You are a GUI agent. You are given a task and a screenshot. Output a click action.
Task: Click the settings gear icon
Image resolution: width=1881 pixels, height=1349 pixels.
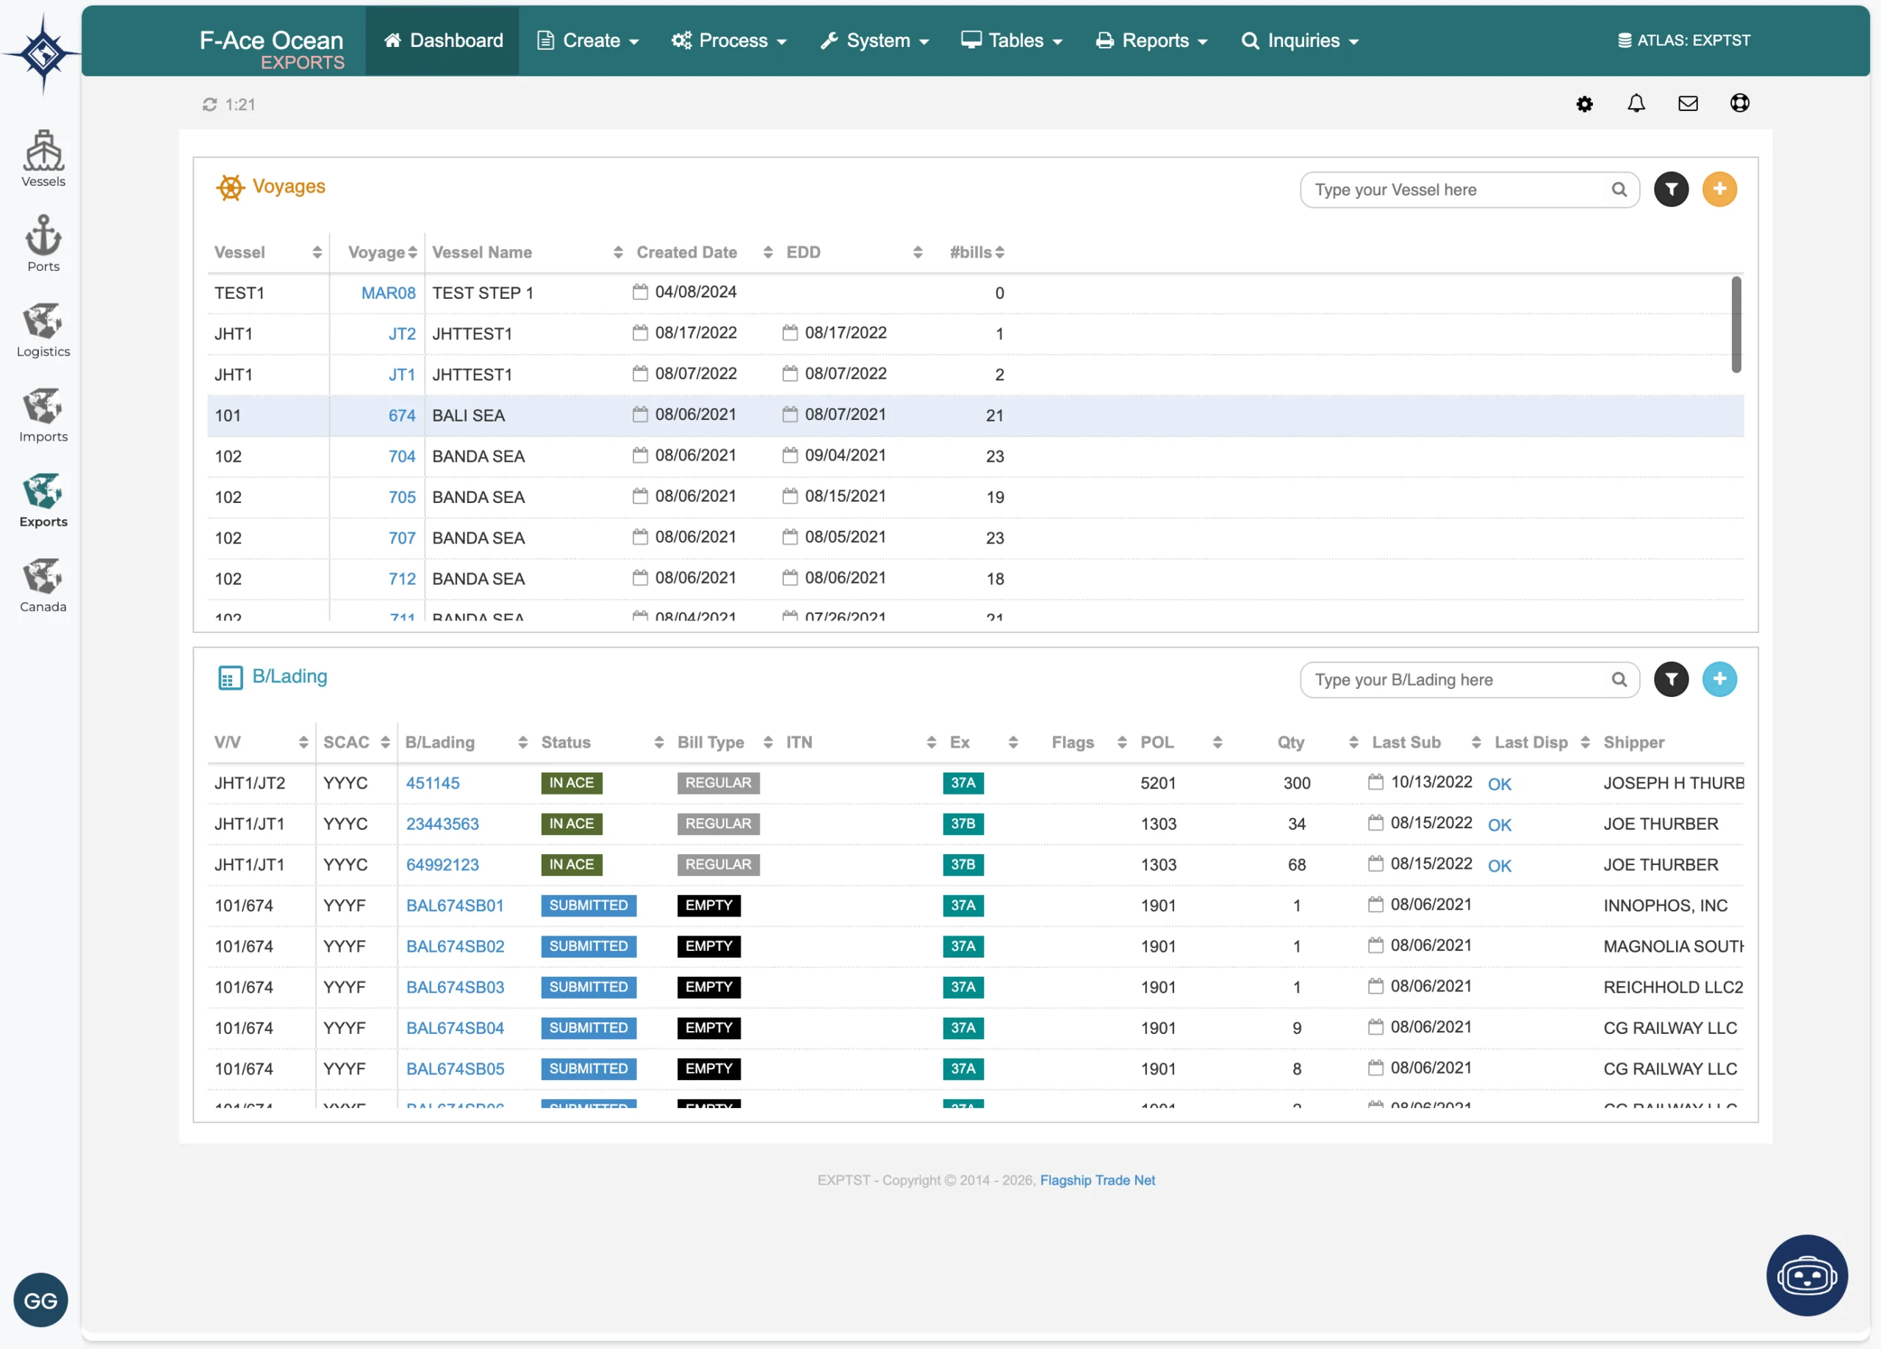click(1584, 104)
